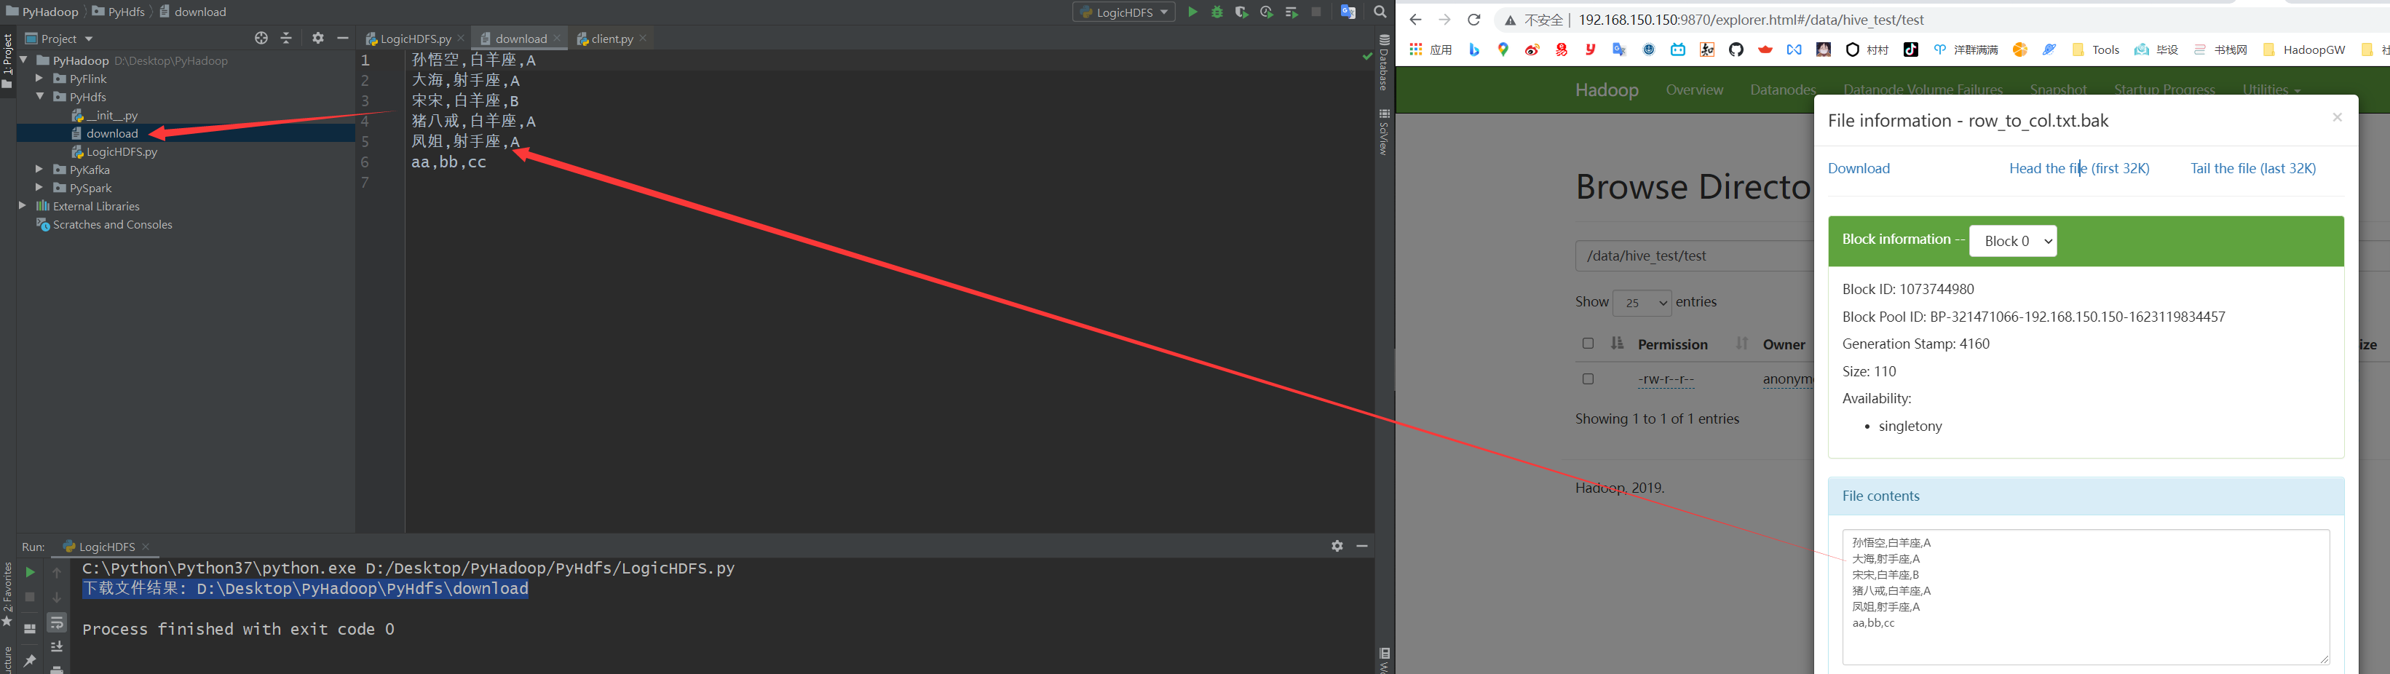Expand the PyKafka folder
The width and height of the screenshot is (2390, 674).
pyautogui.click(x=39, y=169)
